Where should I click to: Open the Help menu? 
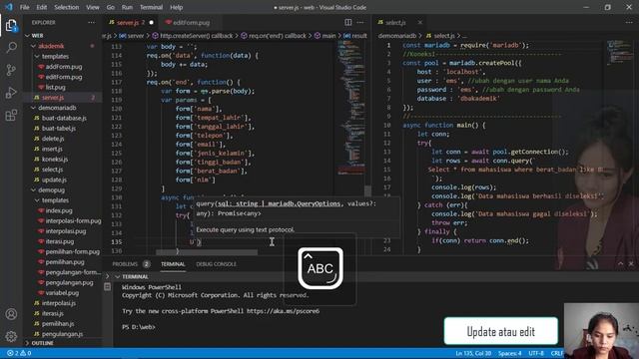click(x=176, y=7)
